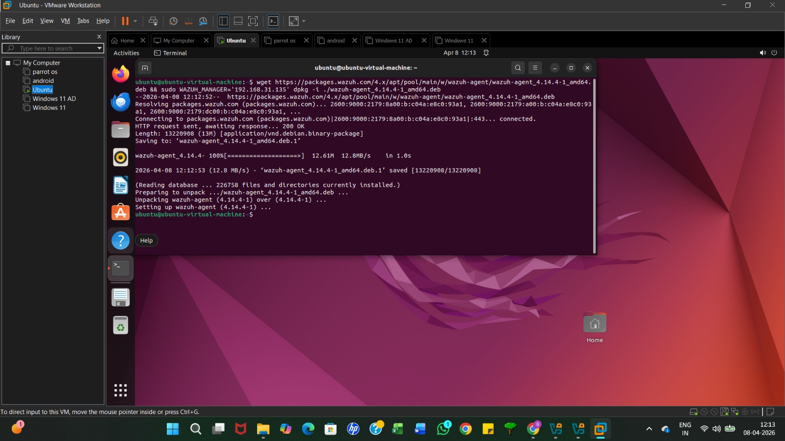Image resolution: width=785 pixels, height=441 pixels.
Task: Close the Ubuntu VM tab
Action: [x=253, y=41]
